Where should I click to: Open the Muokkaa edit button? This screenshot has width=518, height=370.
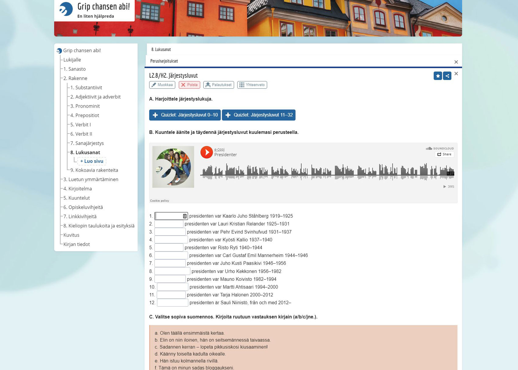(162, 85)
